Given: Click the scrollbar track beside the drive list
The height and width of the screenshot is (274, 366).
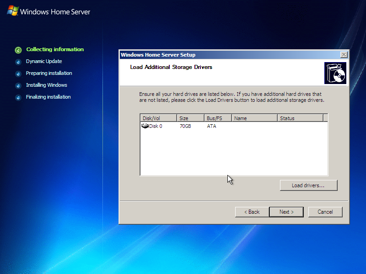Looking at the screenshot, I should coord(325,146).
